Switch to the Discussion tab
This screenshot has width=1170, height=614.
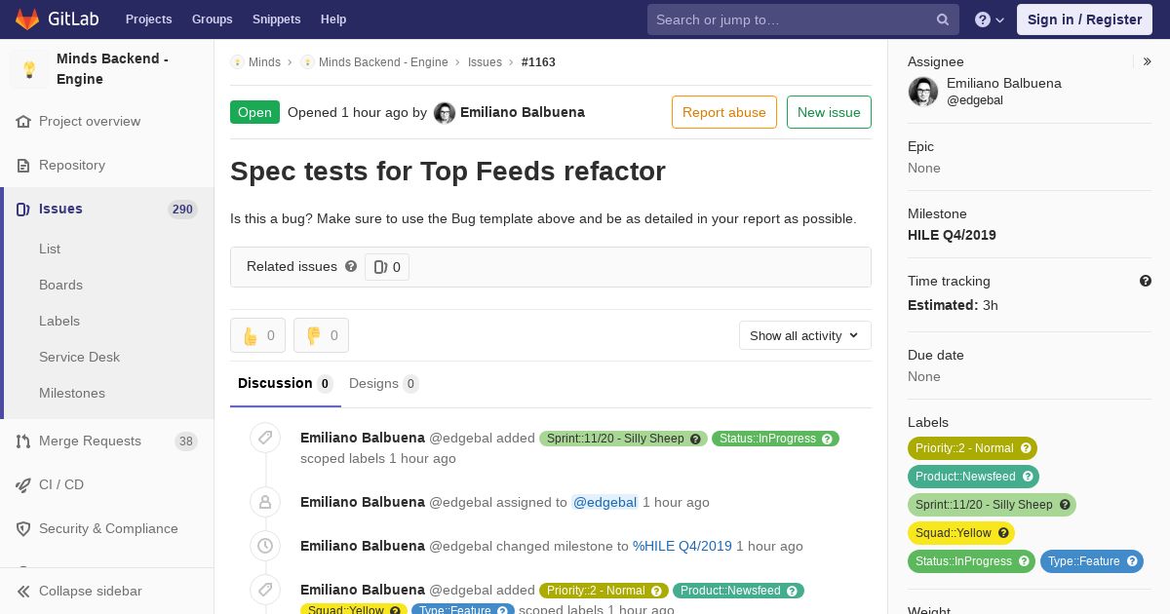[285, 384]
